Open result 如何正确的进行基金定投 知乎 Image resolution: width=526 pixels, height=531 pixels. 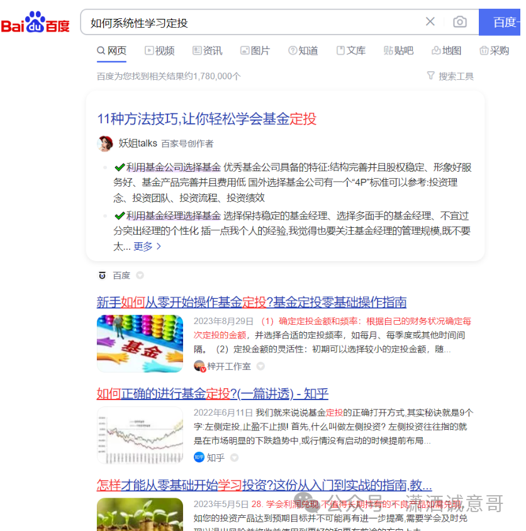pos(213,393)
